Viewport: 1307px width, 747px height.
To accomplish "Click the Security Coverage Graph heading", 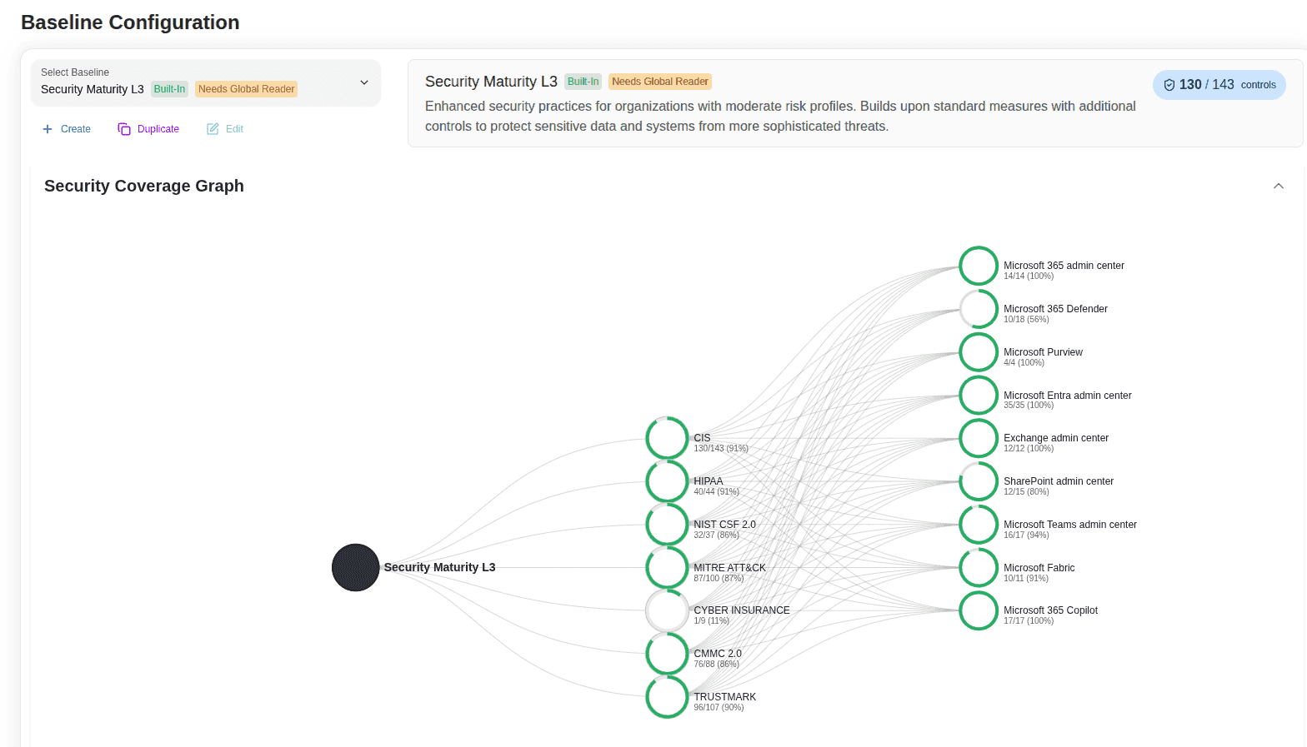I will click(144, 186).
